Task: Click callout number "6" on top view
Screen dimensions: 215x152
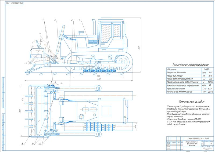Action: click(55, 82)
